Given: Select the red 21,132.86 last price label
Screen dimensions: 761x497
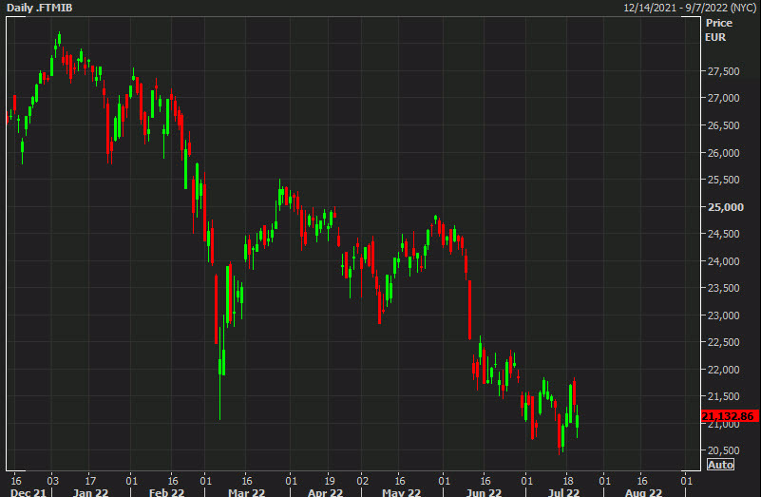Looking at the screenshot, I should pyautogui.click(x=730, y=416).
